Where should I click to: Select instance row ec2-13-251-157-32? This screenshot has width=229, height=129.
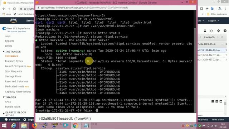point(212,60)
